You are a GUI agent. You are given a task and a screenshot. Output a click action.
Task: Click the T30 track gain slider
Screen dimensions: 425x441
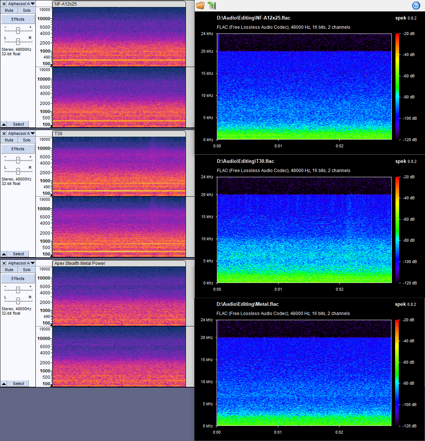(x=18, y=160)
